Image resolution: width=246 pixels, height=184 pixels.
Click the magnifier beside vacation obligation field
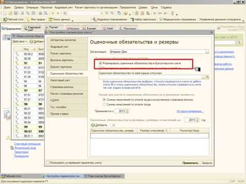pos(207,77)
